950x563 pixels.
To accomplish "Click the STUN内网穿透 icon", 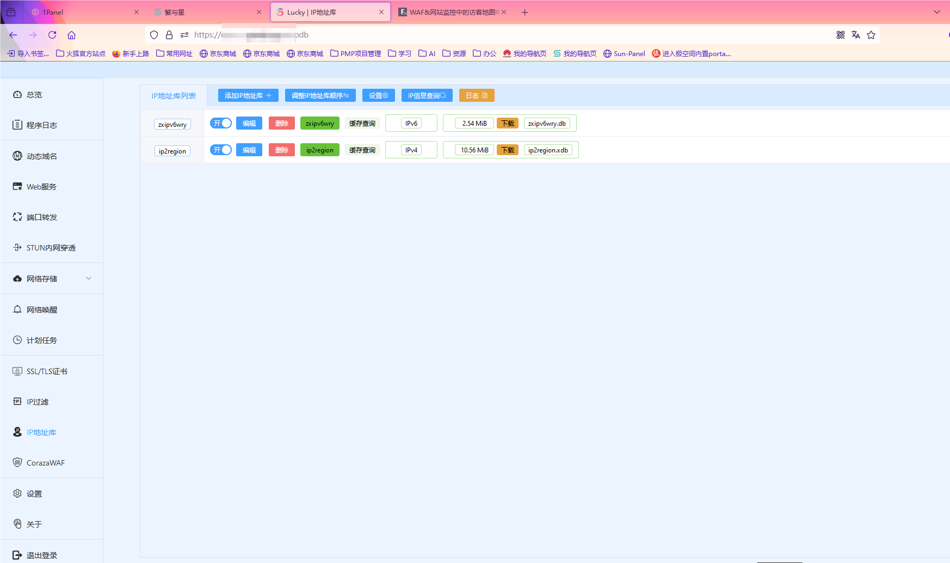I will pos(17,248).
